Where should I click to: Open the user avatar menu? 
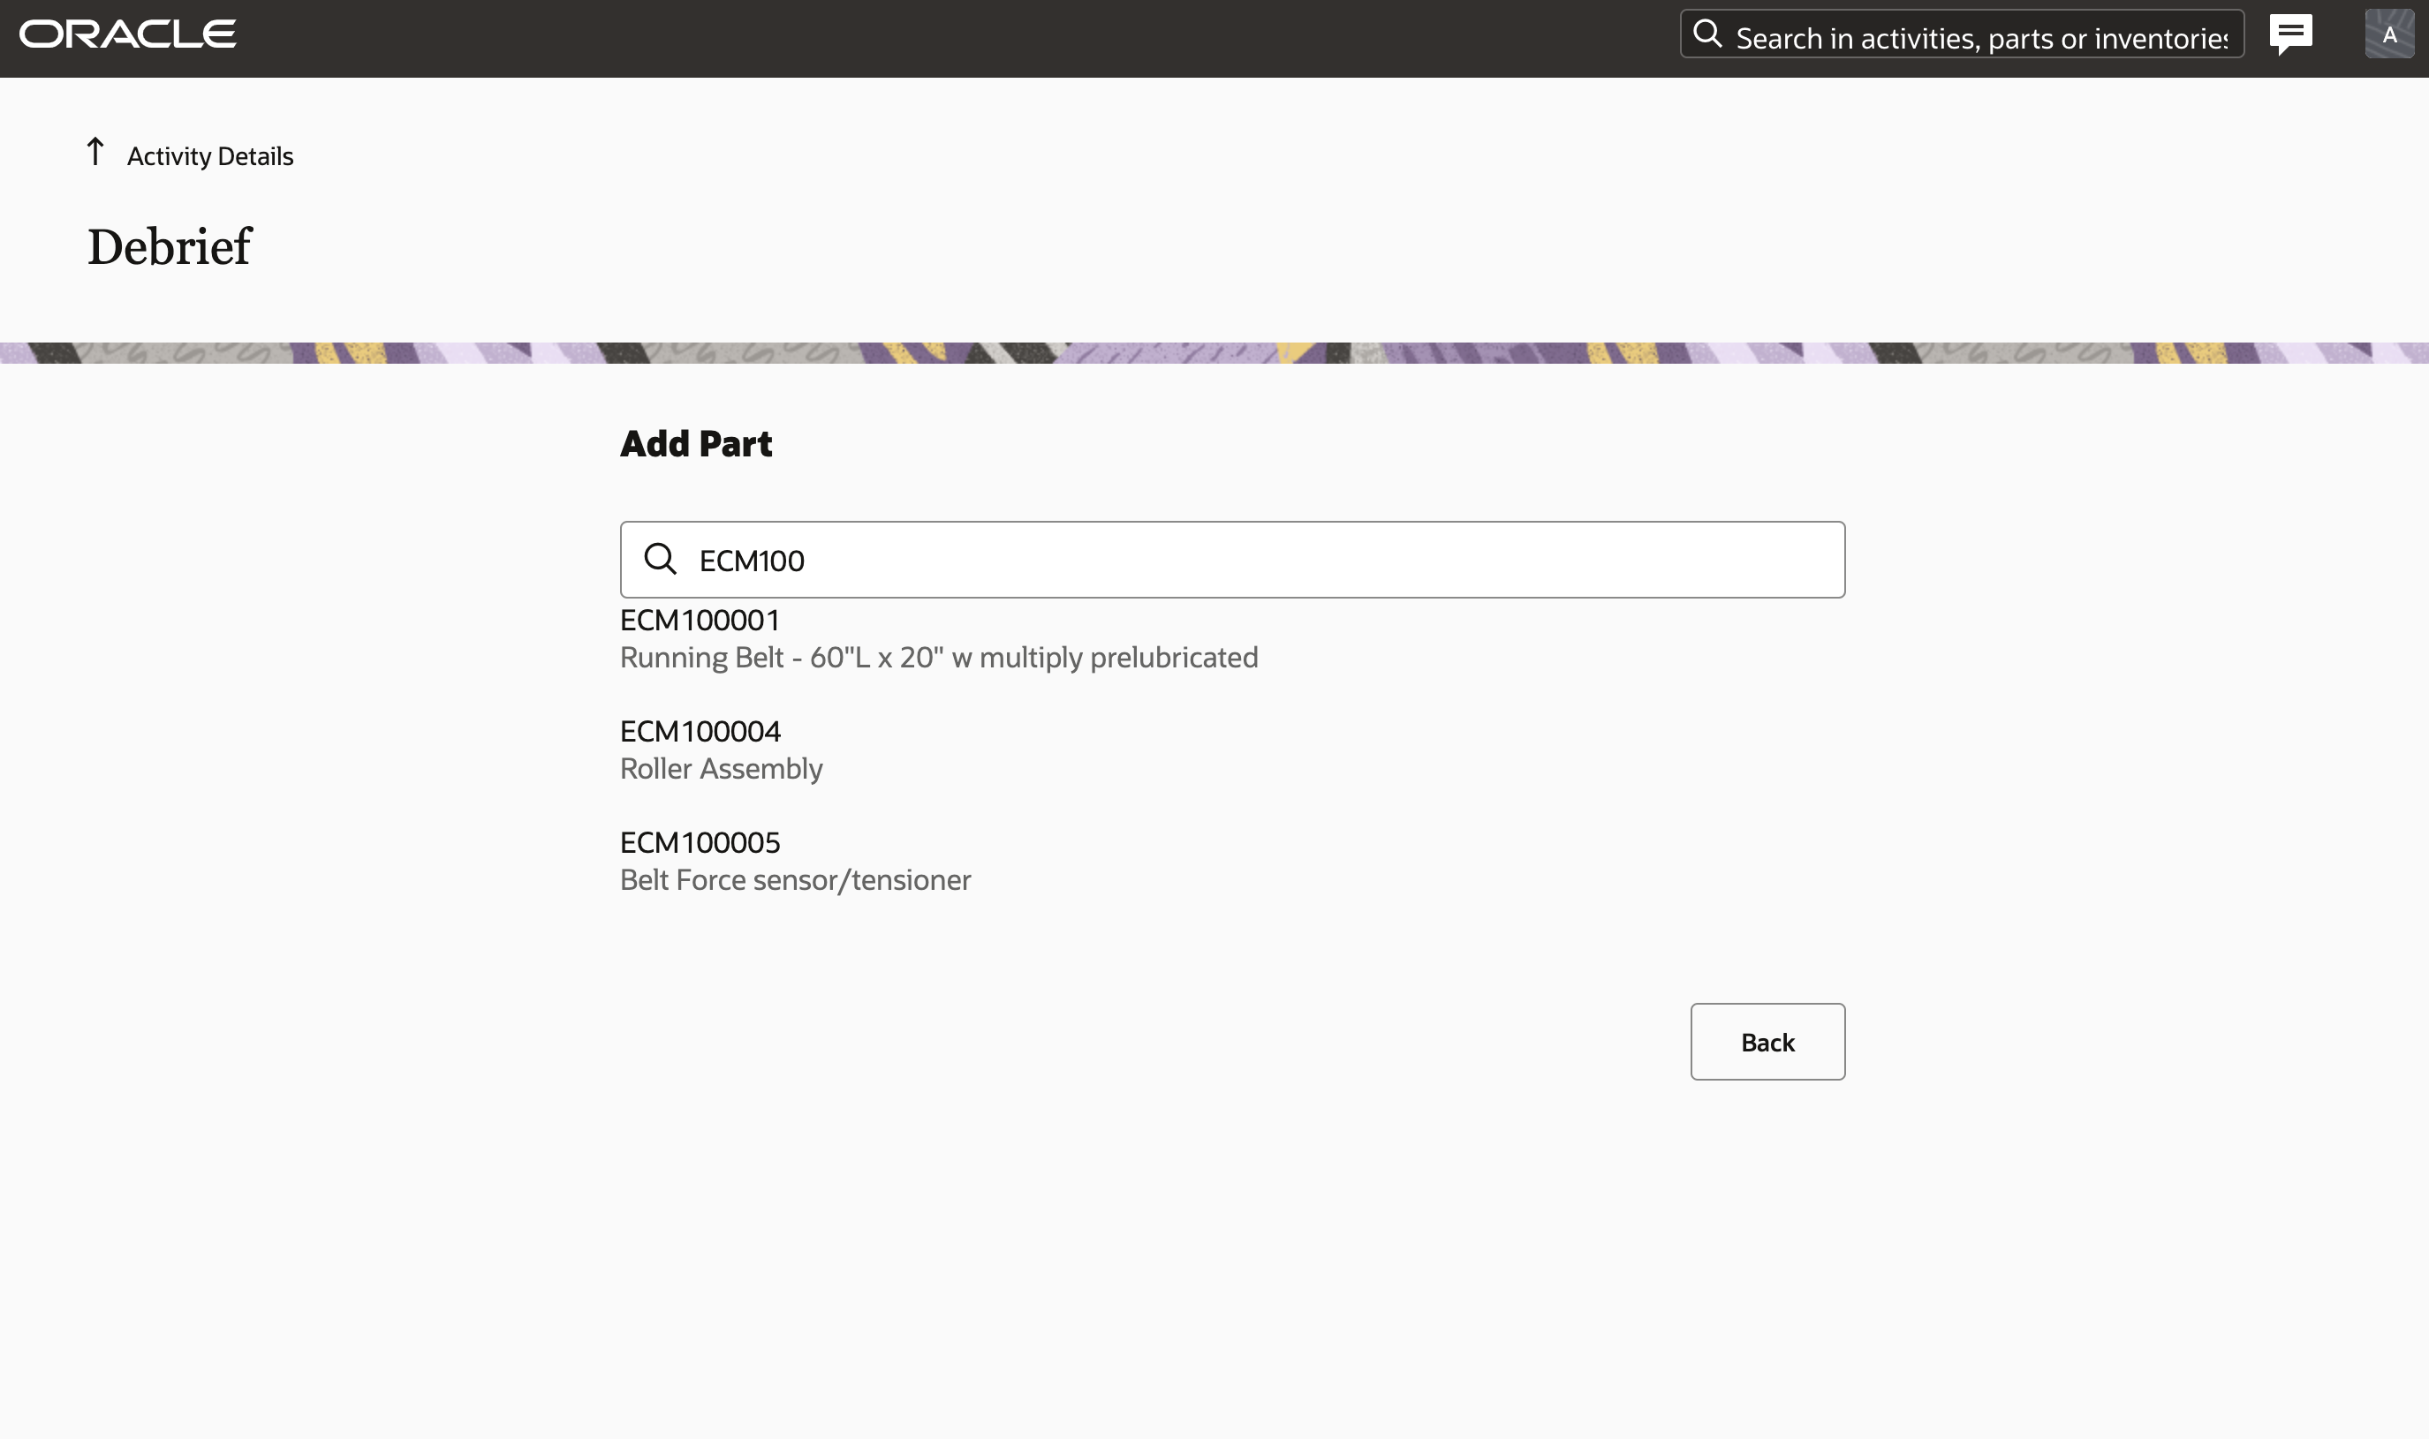point(2389,35)
